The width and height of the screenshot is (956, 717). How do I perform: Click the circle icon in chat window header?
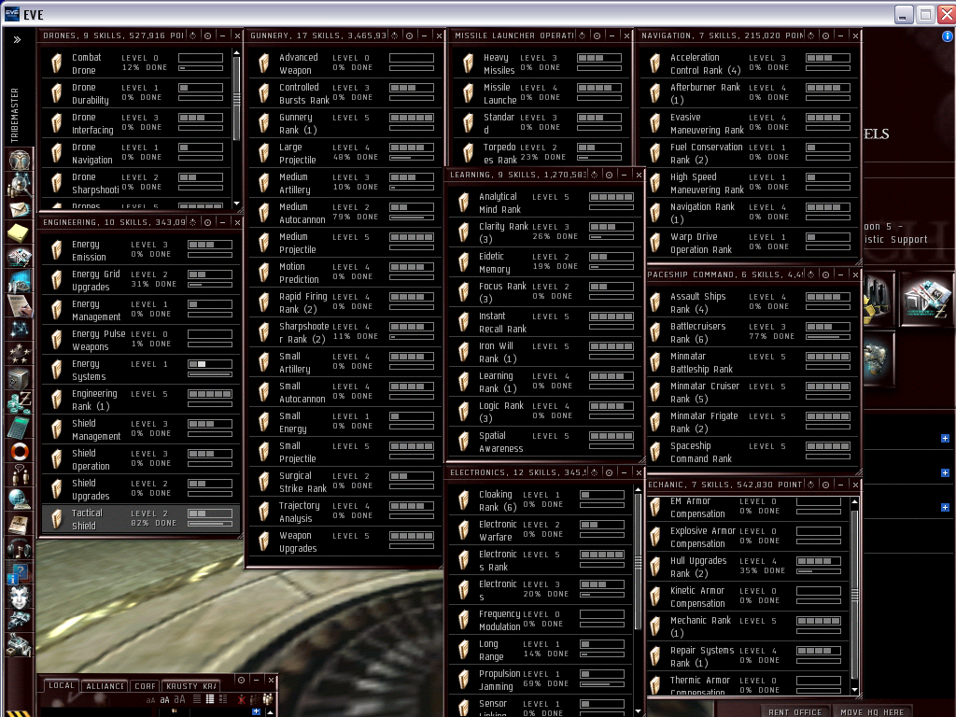pyautogui.click(x=242, y=680)
